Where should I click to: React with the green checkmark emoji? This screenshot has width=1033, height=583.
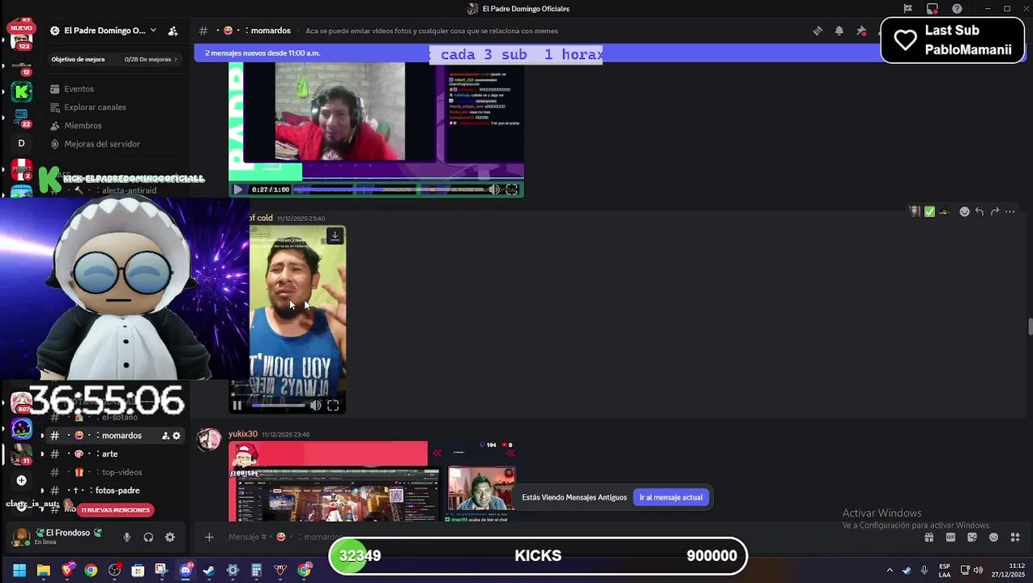tap(929, 211)
